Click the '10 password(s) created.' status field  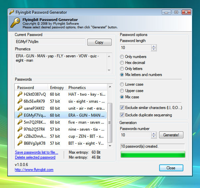(x=153, y=146)
